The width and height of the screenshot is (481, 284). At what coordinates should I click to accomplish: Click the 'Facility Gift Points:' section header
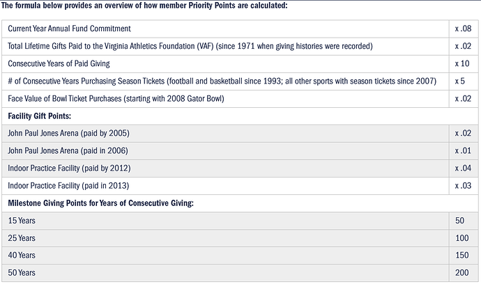click(x=42, y=116)
